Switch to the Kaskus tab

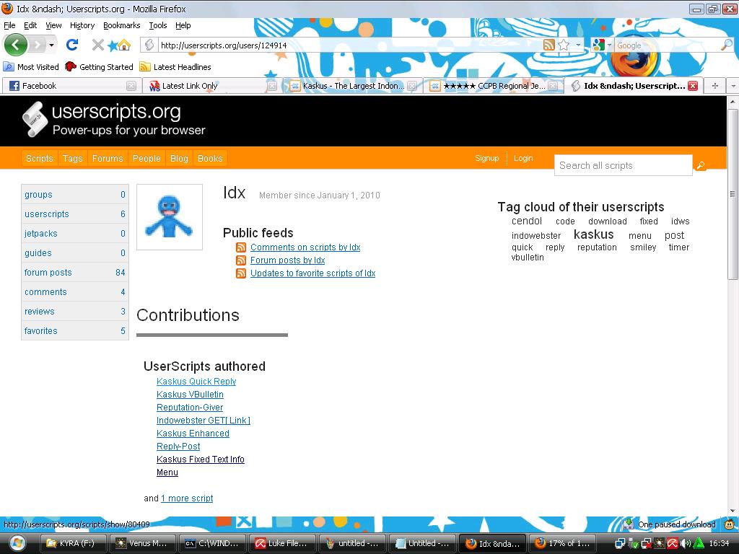point(353,86)
